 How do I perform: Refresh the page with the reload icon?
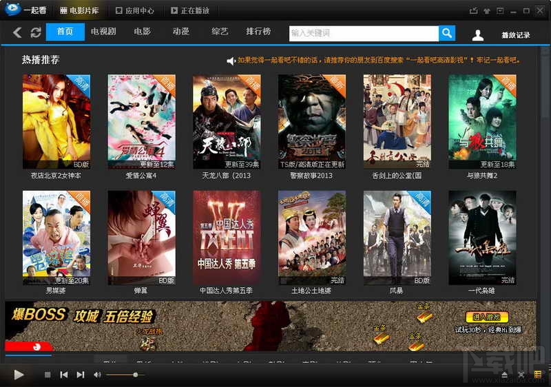[x=36, y=32]
